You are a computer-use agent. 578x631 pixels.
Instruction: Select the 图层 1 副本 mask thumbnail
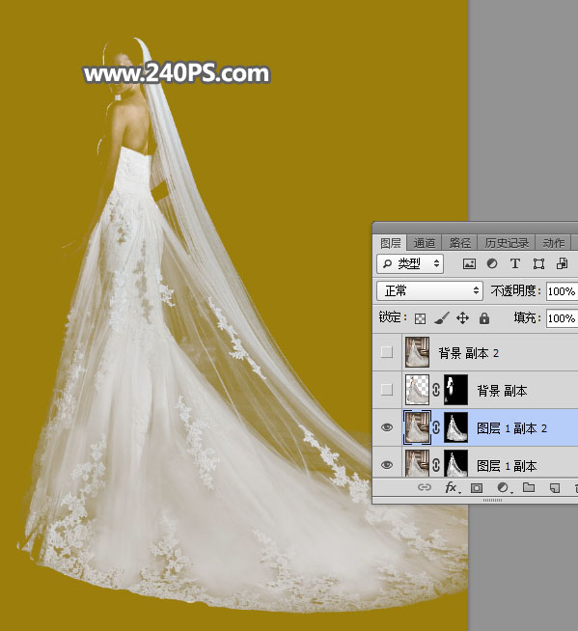point(455,463)
